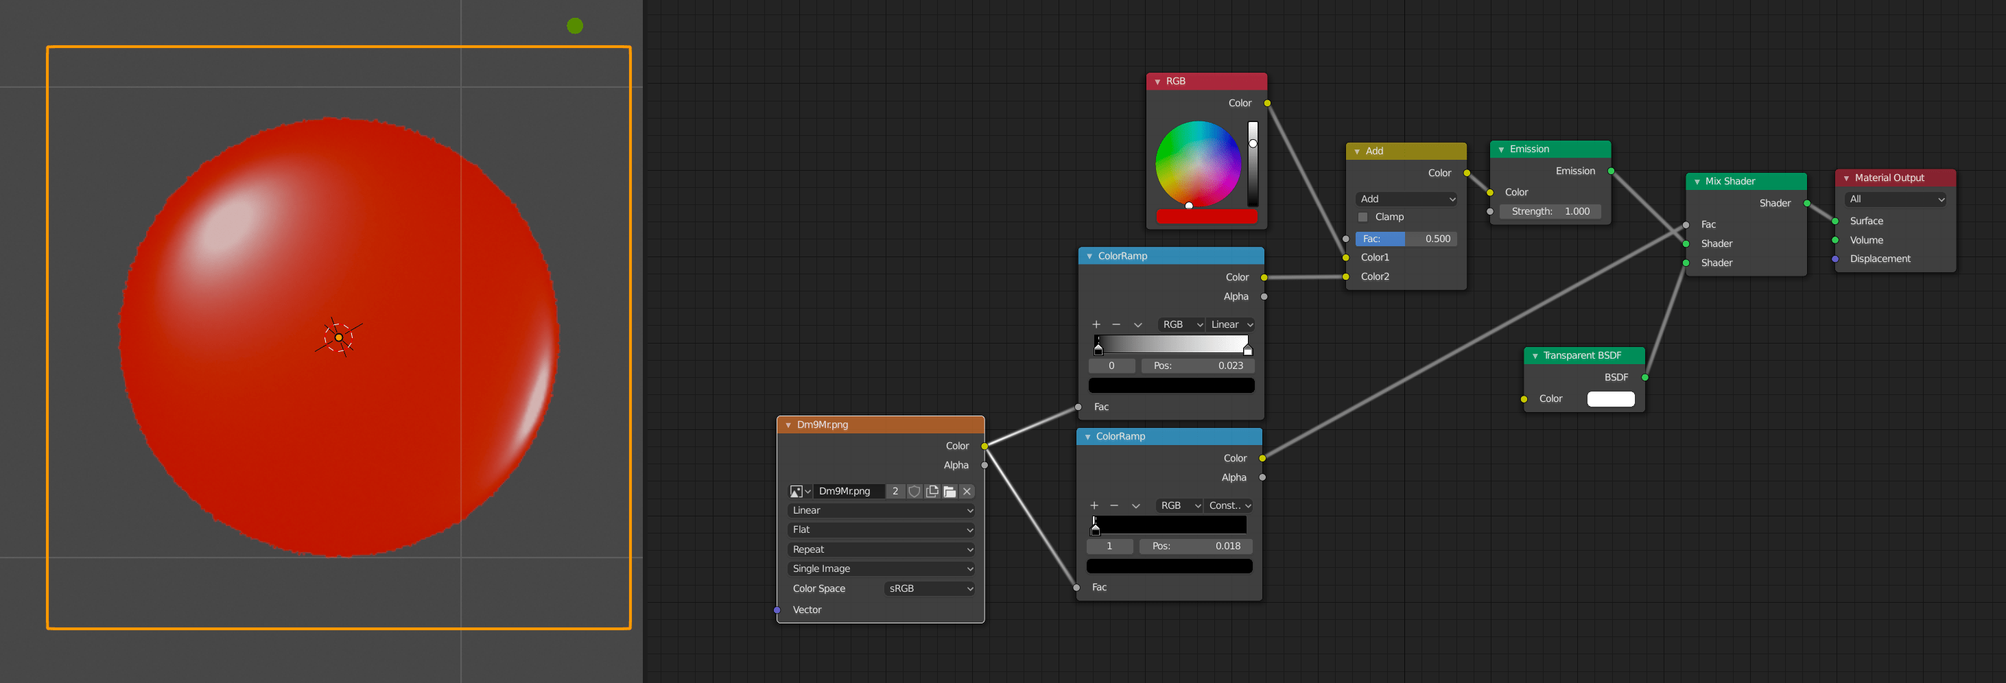Screen dimensions: 2006x683
Task: Unlink the Dm9Mr.png image with the X icon
Action: coord(967,492)
